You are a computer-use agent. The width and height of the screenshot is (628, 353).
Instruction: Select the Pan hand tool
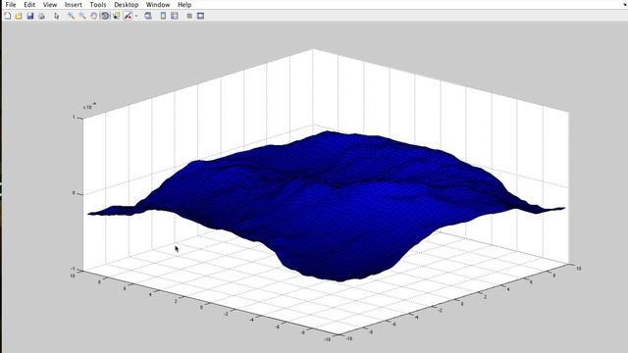[x=94, y=16]
